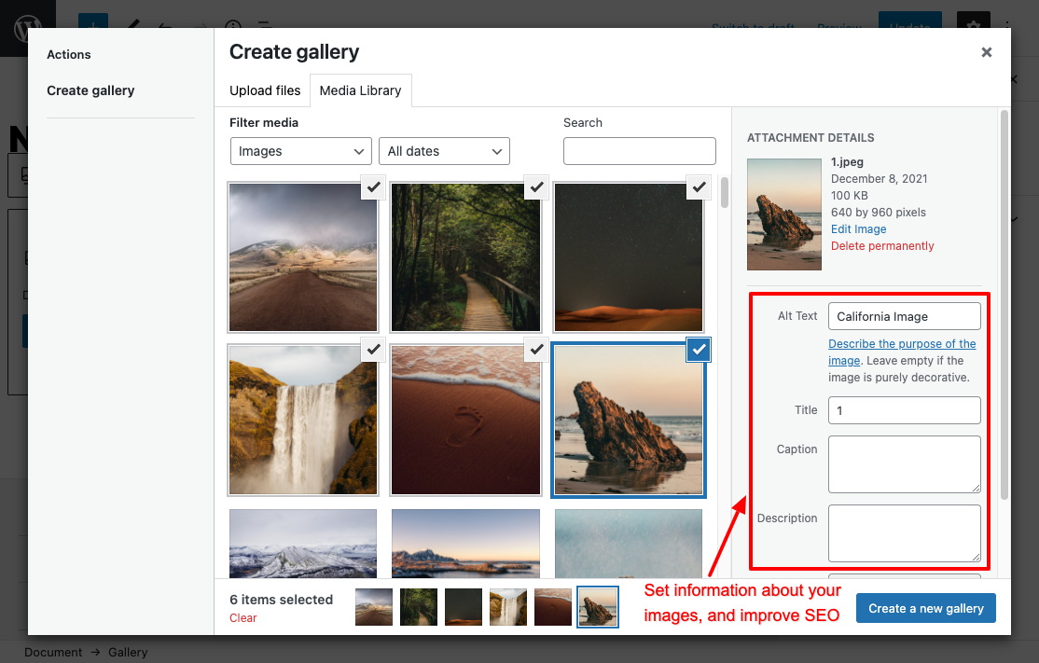
Task: Click the 6 items selected label
Action: tap(282, 600)
